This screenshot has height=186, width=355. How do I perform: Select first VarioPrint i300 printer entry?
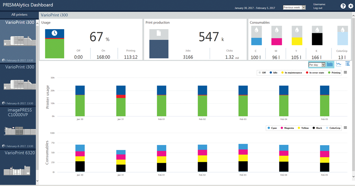point(18,41)
